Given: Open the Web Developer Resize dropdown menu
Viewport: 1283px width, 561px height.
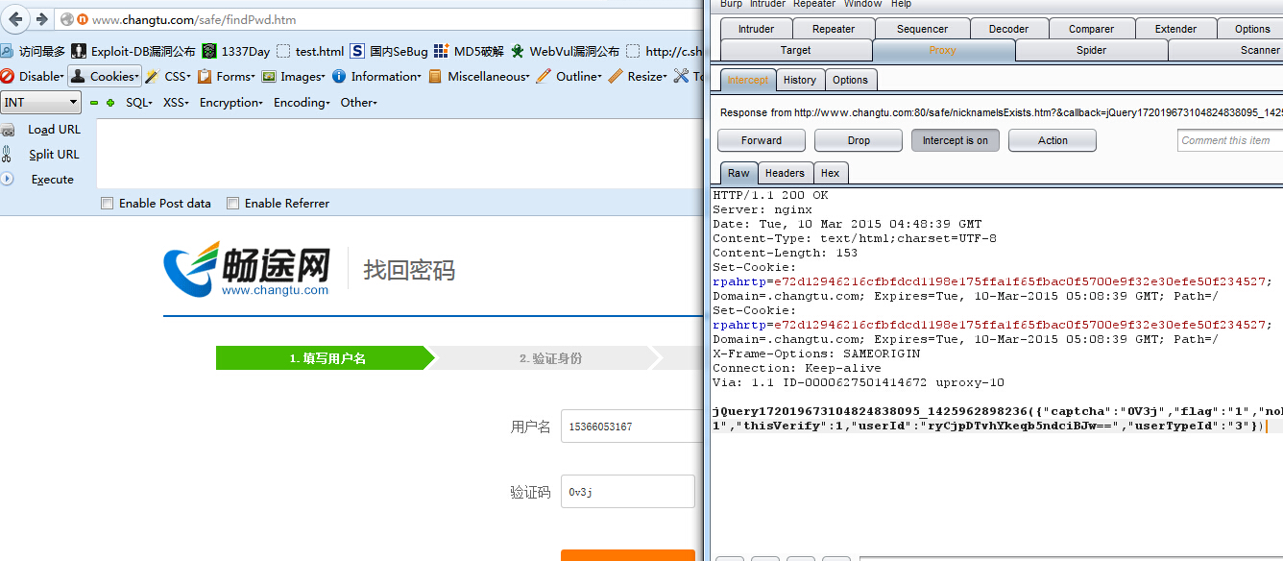Looking at the screenshot, I should (x=638, y=76).
